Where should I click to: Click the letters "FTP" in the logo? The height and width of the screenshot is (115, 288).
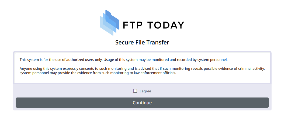click(x=133, y=25)
